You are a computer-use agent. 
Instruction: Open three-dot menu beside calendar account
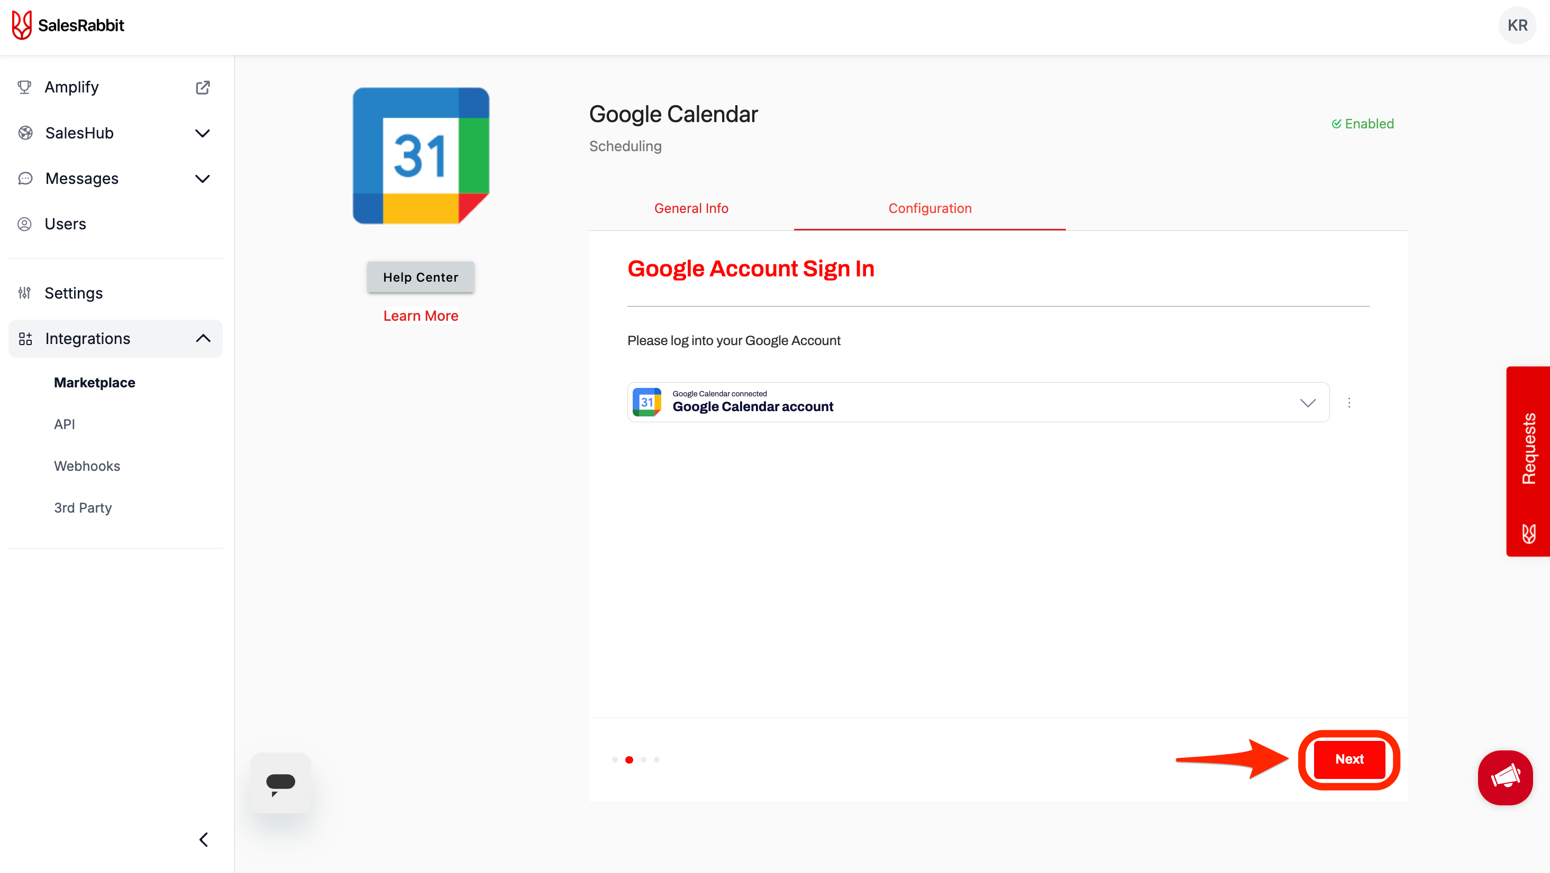pos(1349,402)
